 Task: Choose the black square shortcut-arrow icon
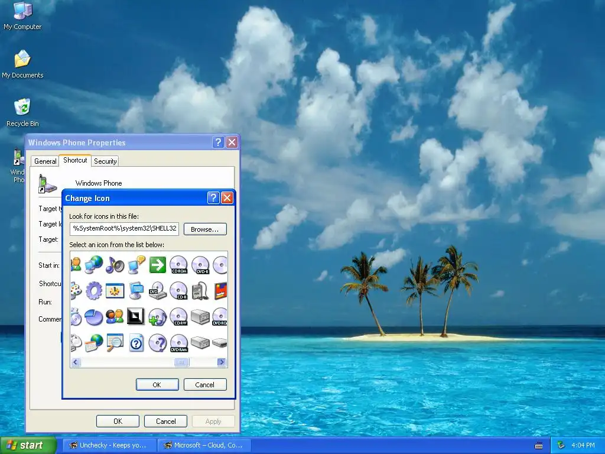136,317
